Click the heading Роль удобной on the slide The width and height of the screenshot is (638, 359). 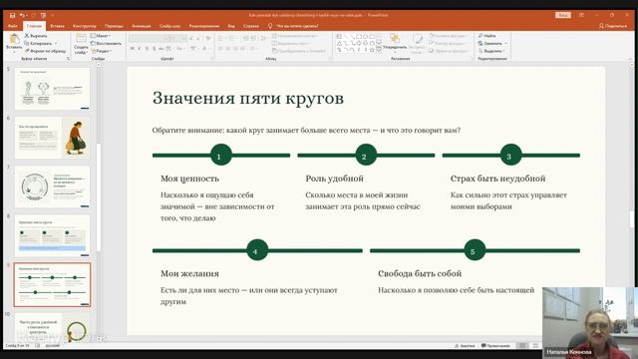(x=335, y=179)
